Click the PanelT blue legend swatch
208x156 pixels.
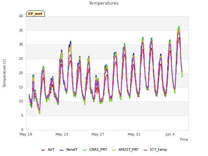(x=61, y=150)
